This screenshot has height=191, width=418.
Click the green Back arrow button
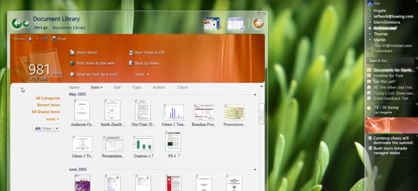(17, 23)
